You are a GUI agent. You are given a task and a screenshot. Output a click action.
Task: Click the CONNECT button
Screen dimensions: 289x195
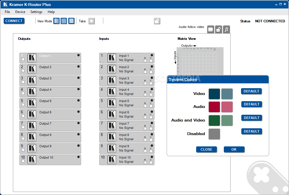pos(14,21)
